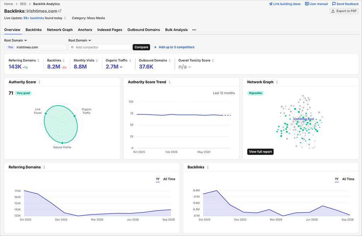Click the 8.2M backlinks value
The height and width of the screenshot is (236, 362).
(x=54, y=67)
